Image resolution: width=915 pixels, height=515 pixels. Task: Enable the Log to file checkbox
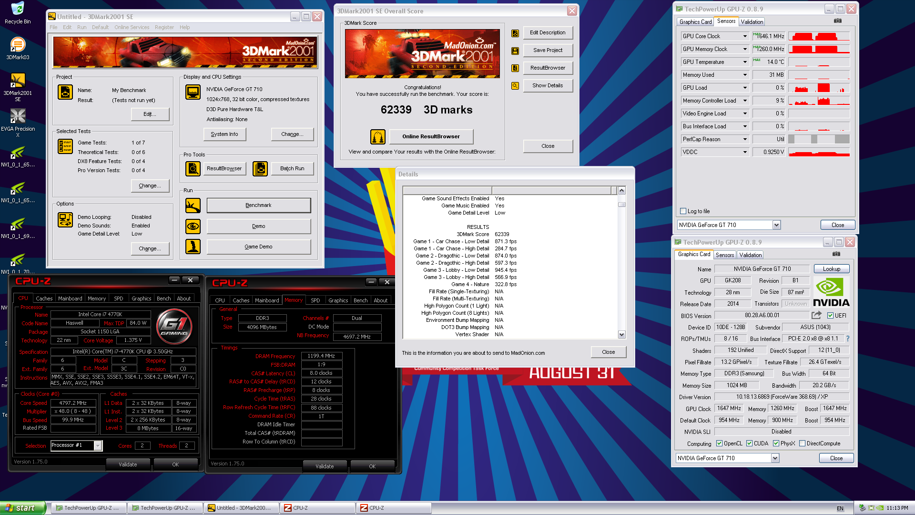point(683,211)
